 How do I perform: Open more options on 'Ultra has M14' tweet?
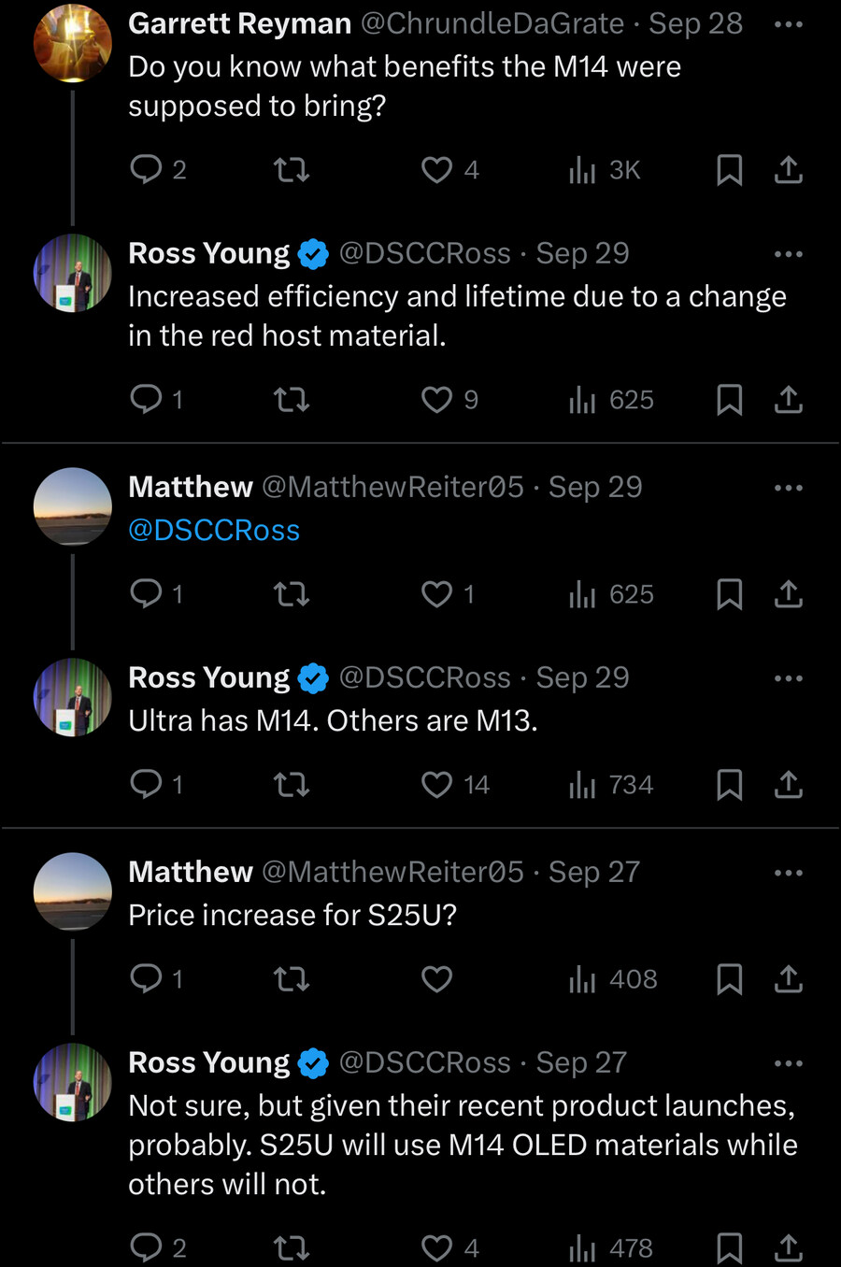coord(788,678)
